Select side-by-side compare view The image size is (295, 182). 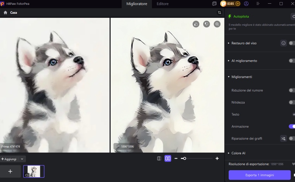[x=168, y=158]
